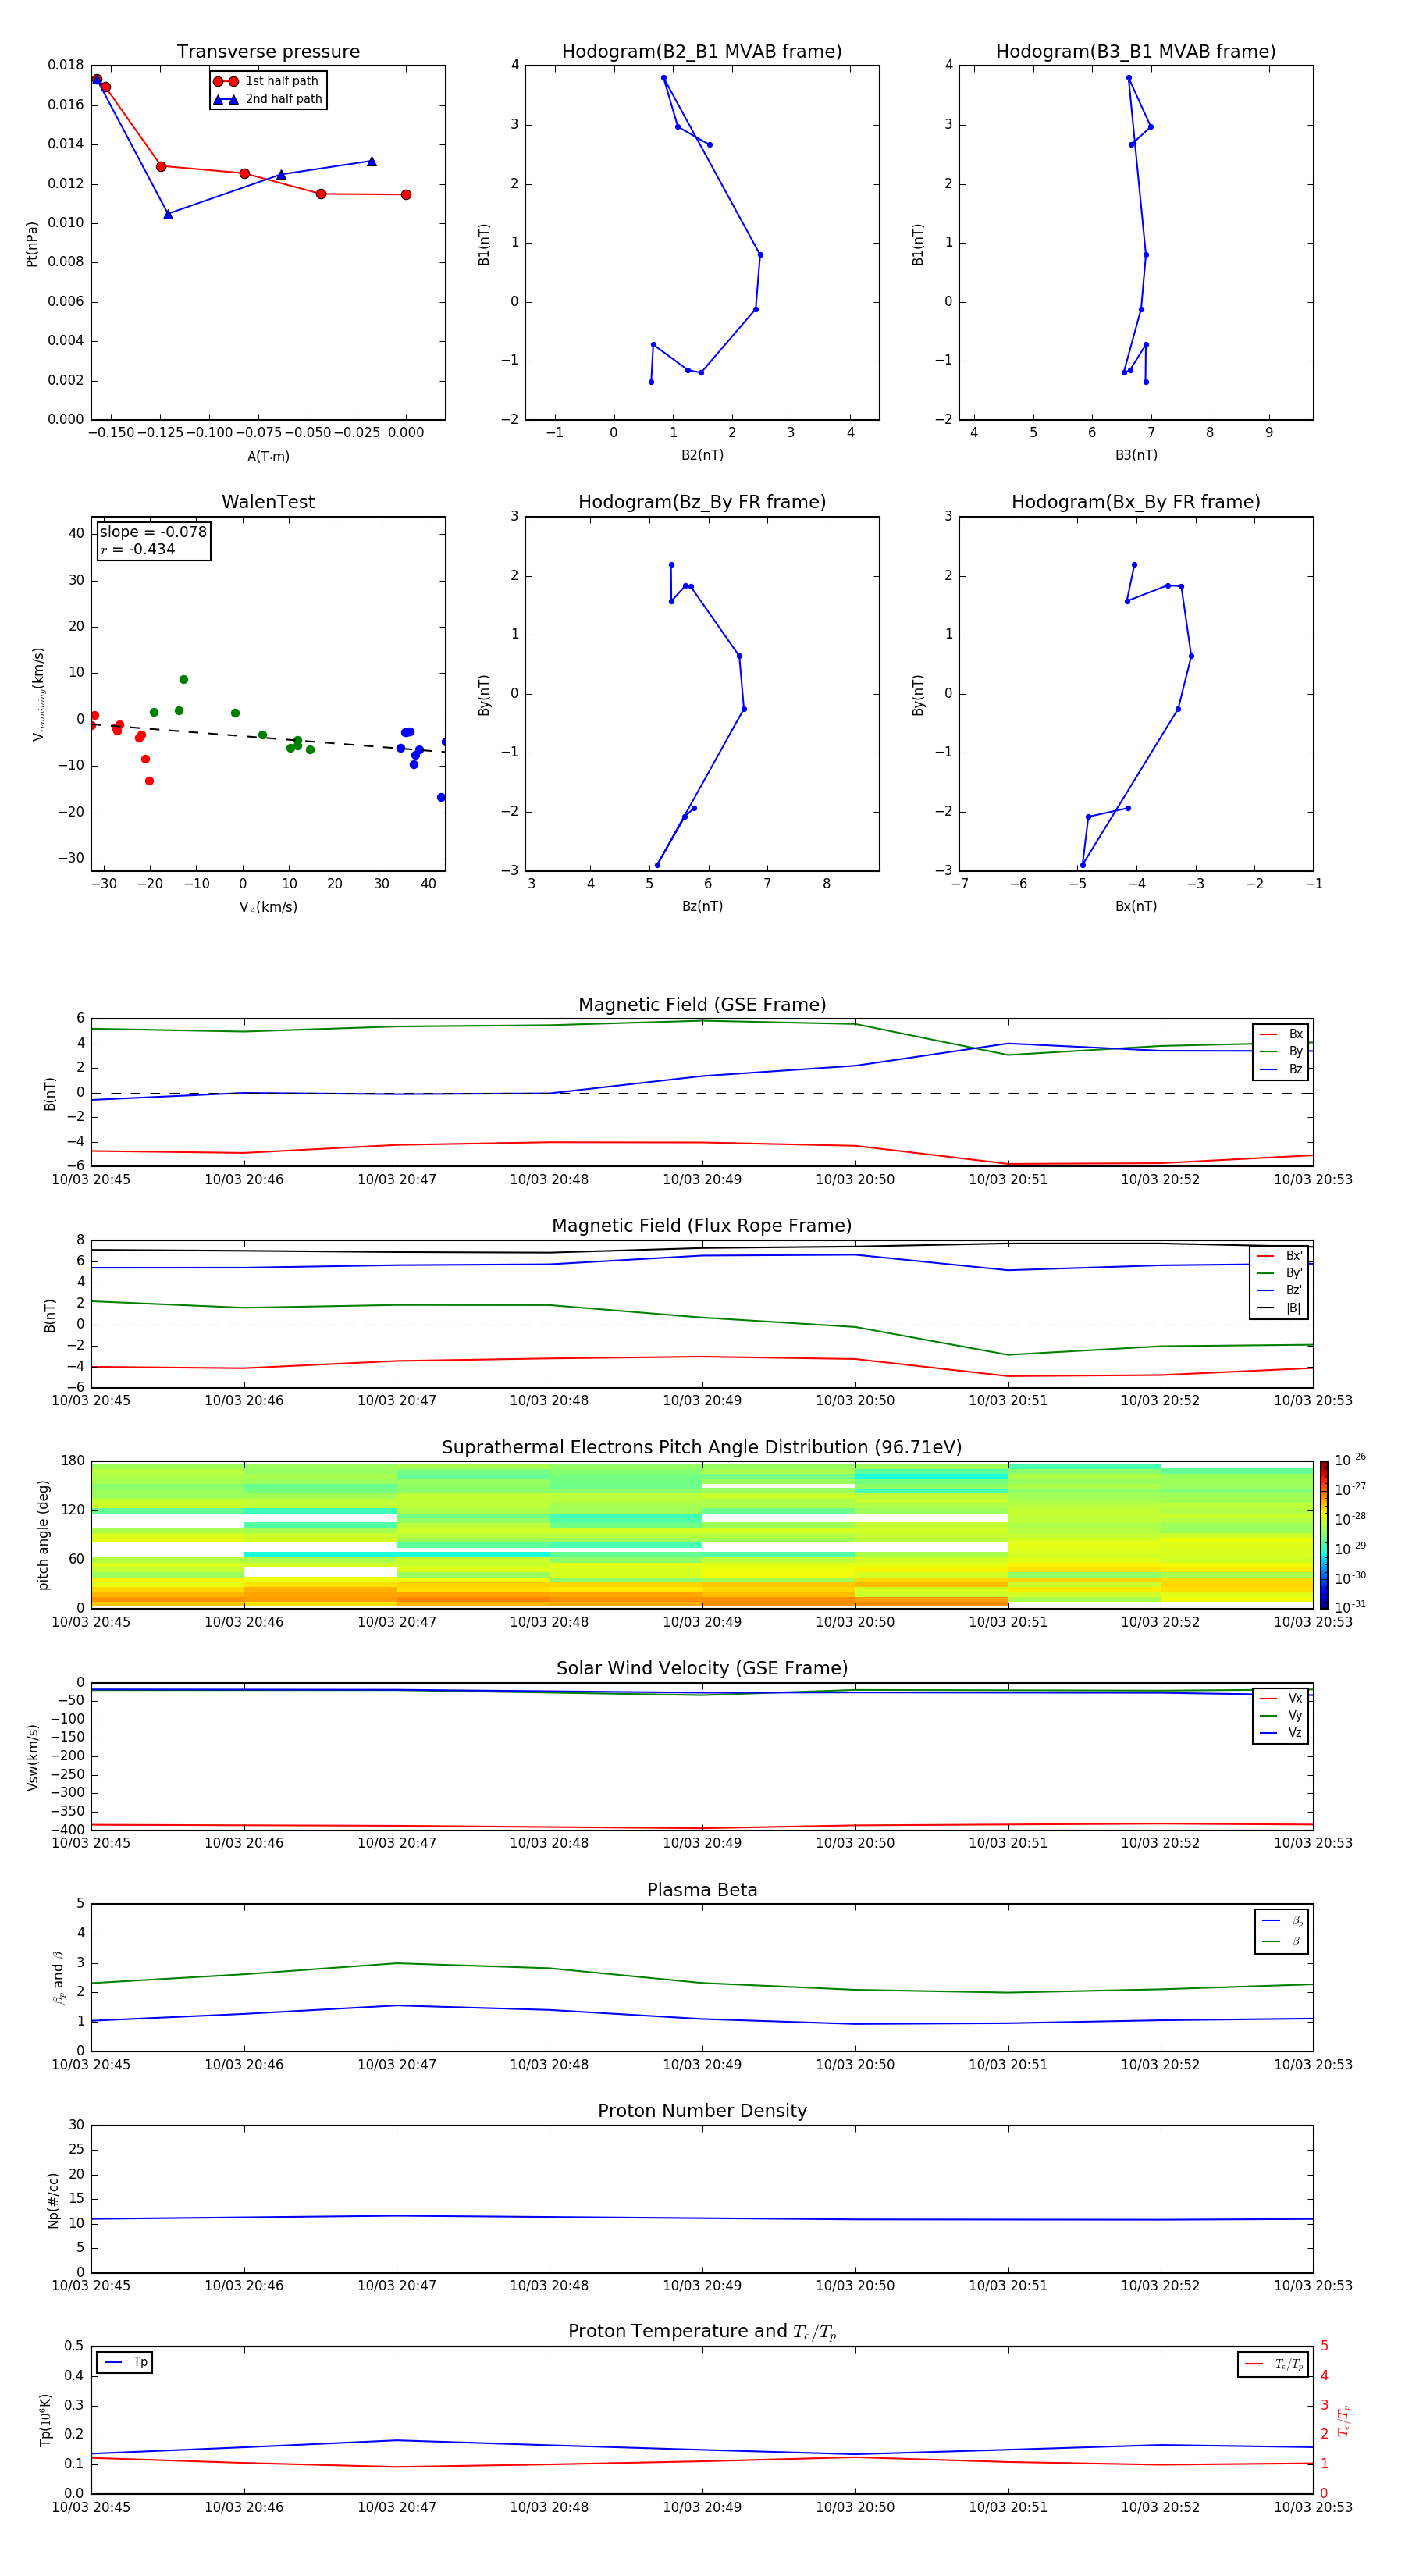This screenshot has width=1405, height=2576.
Task: Select '1st half path' legend entry
Action: point(268,81)
